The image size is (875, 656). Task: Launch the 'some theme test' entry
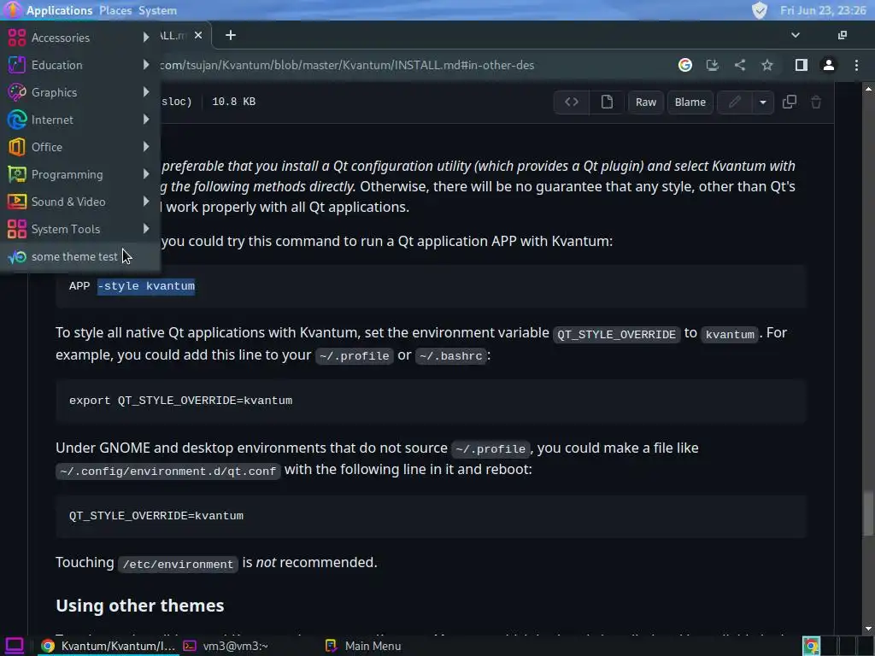79,256
